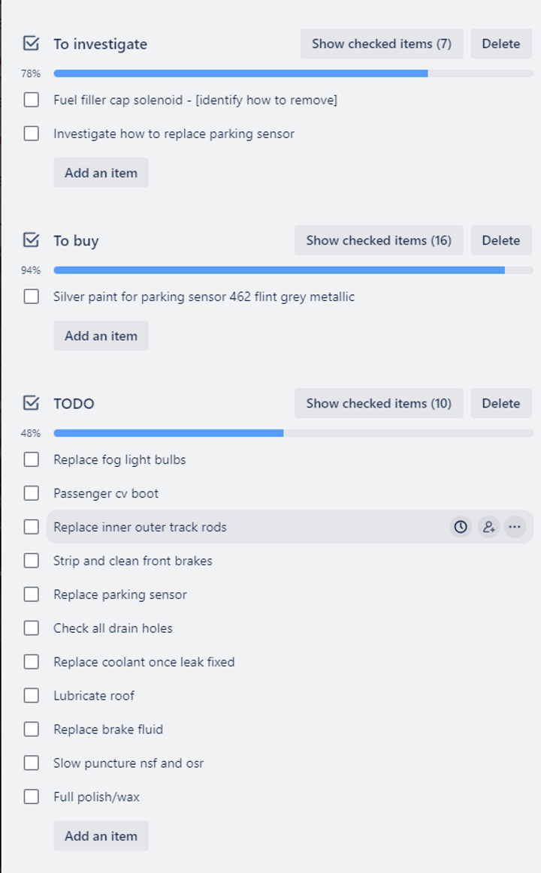Click the Replace brake fluid item text
The image size is (541, 873).
(x=108, y=730)
